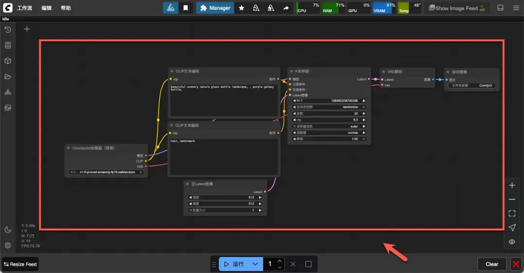Click the share arrow icon
Viewport: 524px width, 273px height.
(286, 8)
